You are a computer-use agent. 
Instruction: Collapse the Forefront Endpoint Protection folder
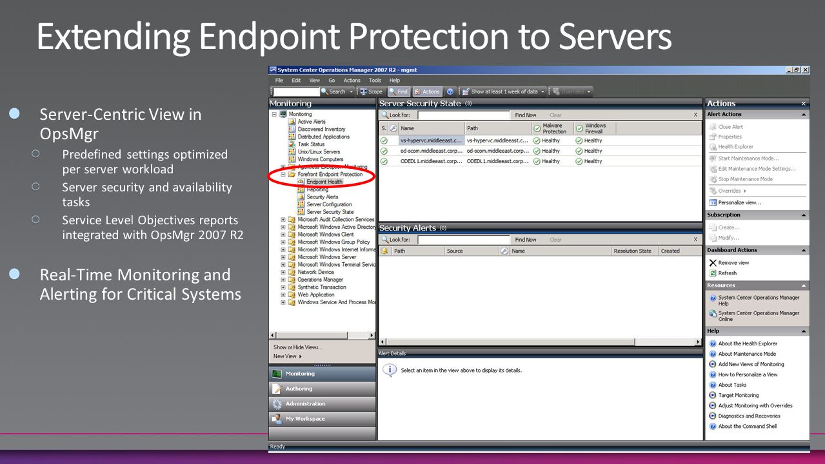pos(283,175)
